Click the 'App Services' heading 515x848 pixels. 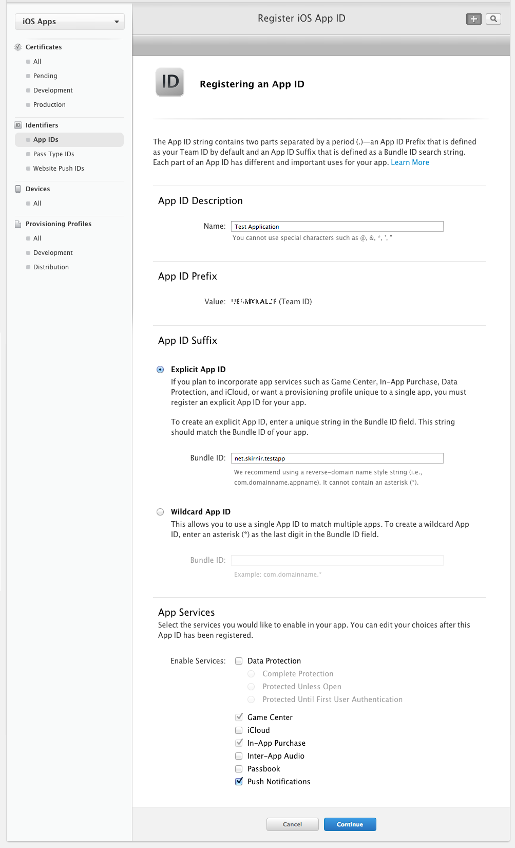coord(186,613)
